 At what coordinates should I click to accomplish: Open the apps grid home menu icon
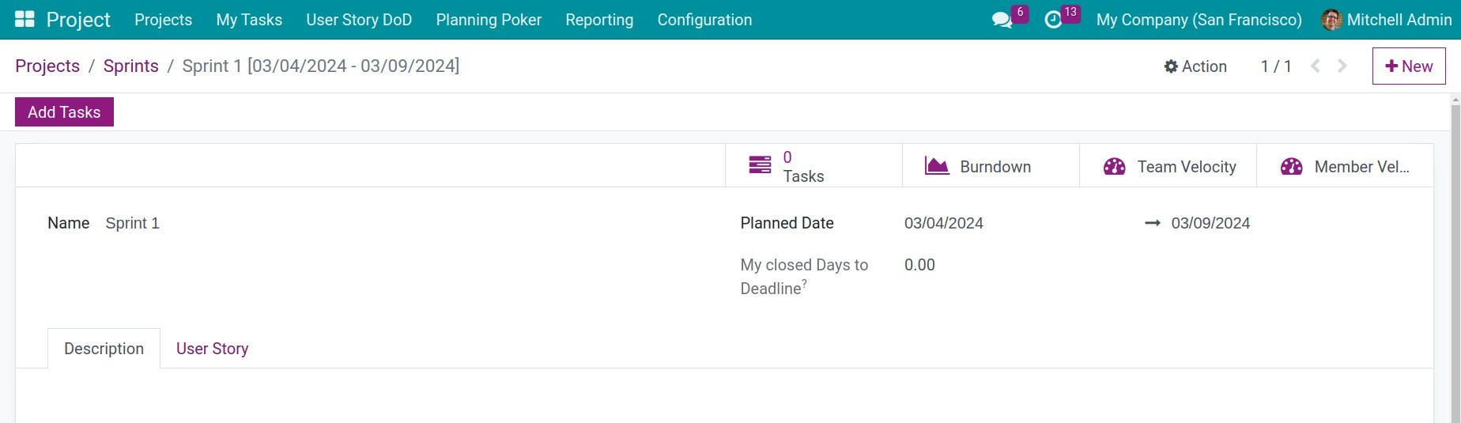tap(25, 19)
